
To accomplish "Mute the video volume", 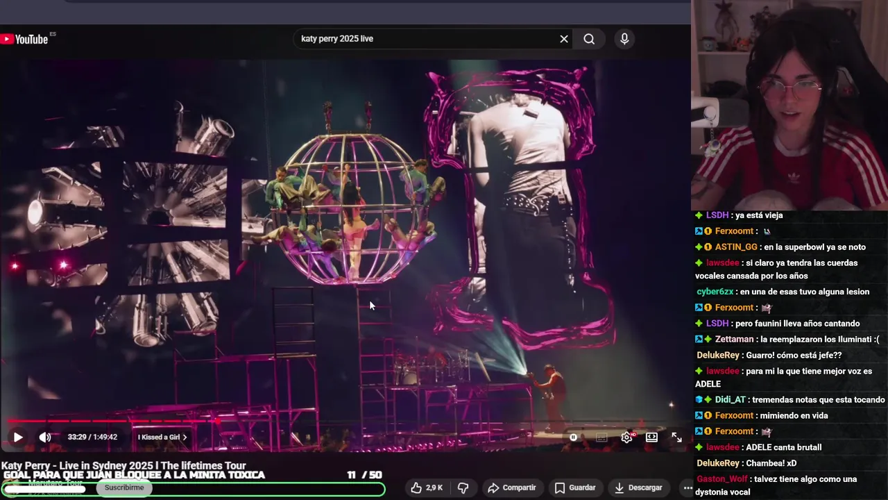I will click(x=45, y=437).
